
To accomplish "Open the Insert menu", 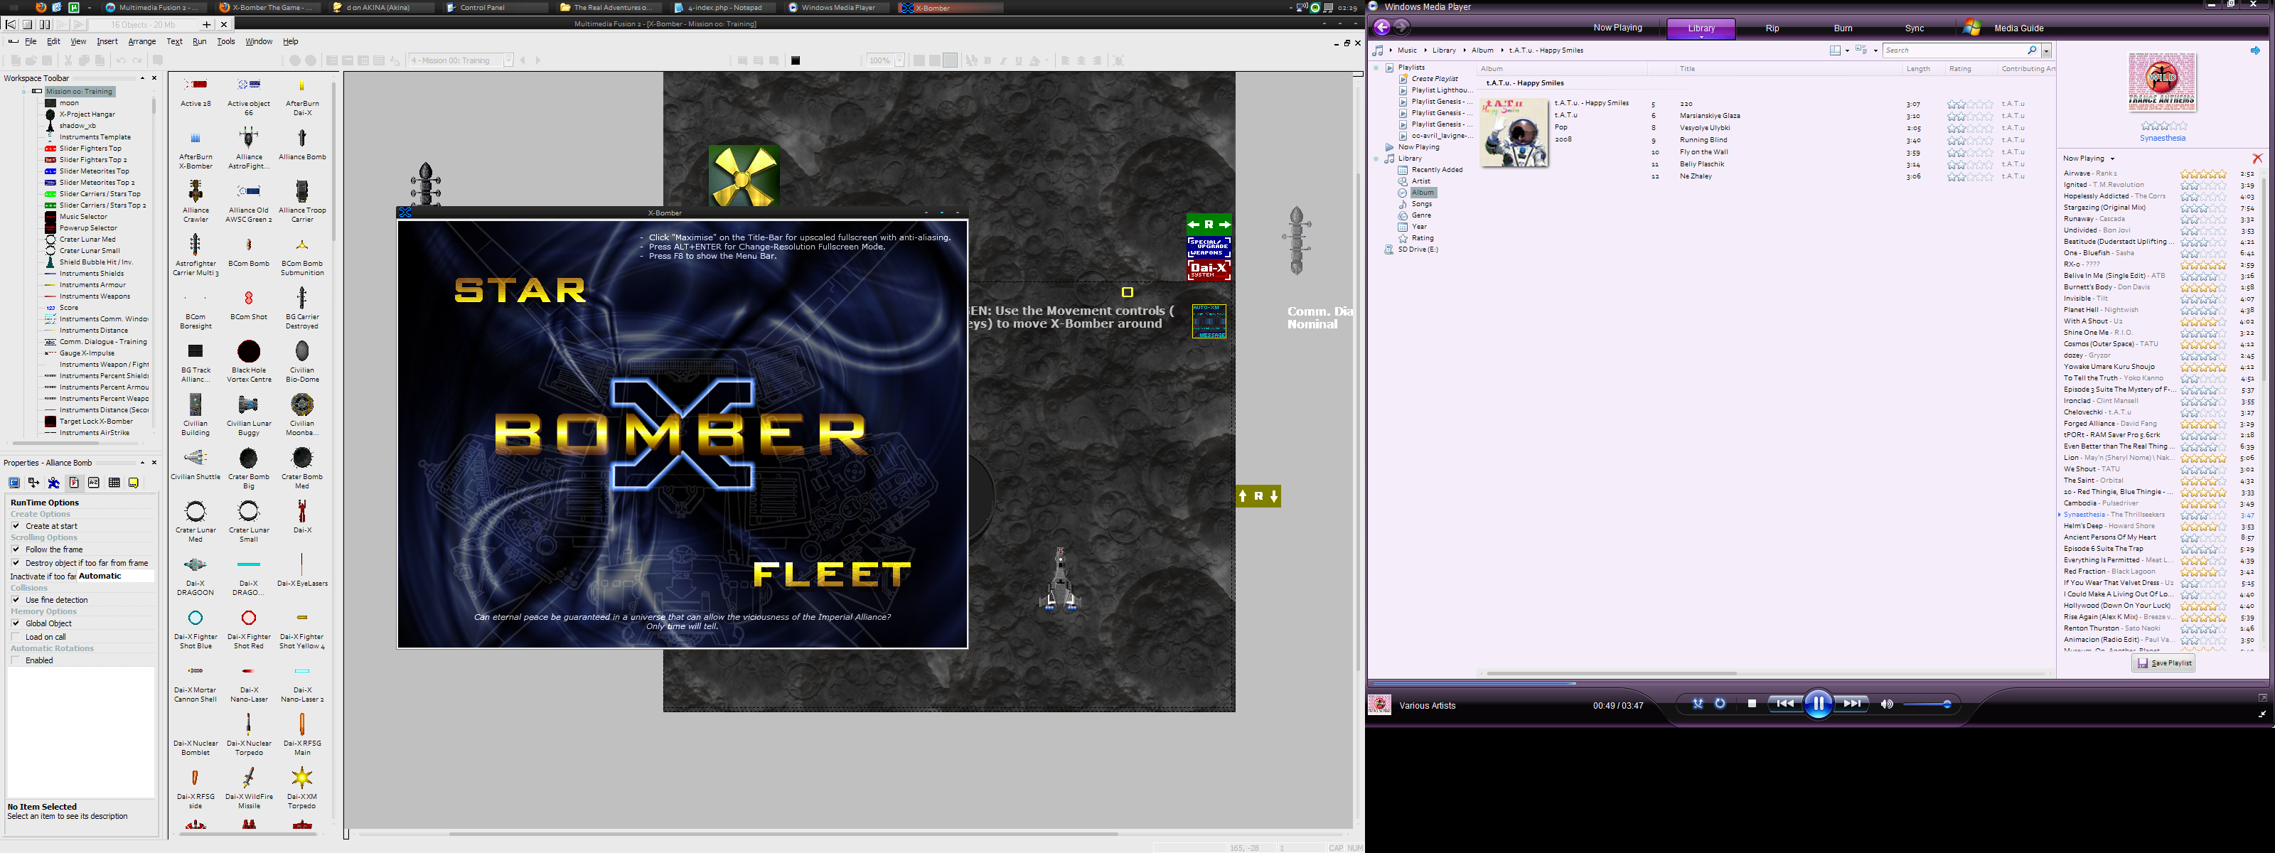I will (x=107, y=41).
